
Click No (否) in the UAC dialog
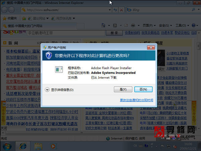[x=143, y=89]
